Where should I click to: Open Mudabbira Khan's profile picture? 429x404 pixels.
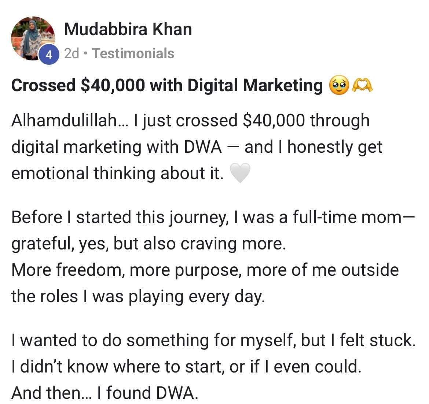[32, 37]
